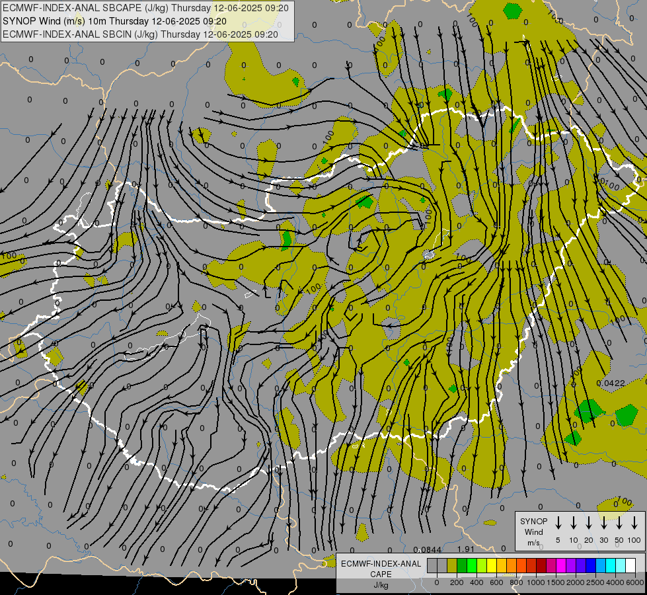This screenshot has width=647, height=595.
Task: Pick the yellow CAPE legend swatch
Action: 492,565
